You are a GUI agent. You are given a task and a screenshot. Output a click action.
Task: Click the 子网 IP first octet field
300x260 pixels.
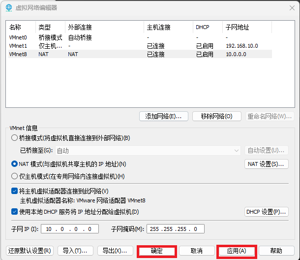pos(49,229)
